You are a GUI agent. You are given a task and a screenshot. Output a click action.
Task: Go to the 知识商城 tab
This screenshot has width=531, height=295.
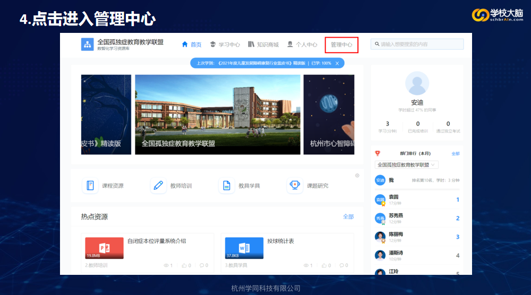[x=263, y=45]
